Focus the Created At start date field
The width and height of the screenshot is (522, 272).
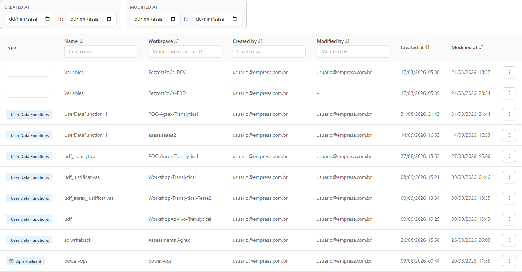point(30,19)
